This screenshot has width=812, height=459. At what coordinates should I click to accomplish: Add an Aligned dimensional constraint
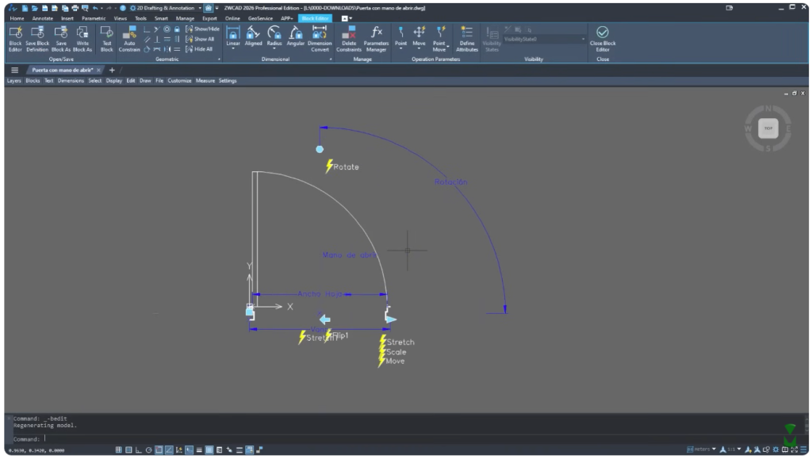(253, 36)
